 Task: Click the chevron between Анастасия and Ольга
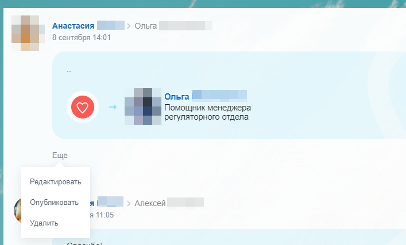point(129,26)
